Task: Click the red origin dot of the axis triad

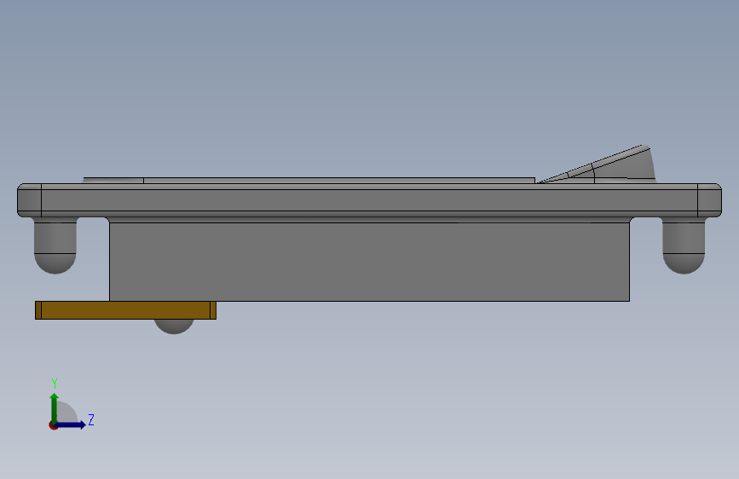Action: (53, 425)
